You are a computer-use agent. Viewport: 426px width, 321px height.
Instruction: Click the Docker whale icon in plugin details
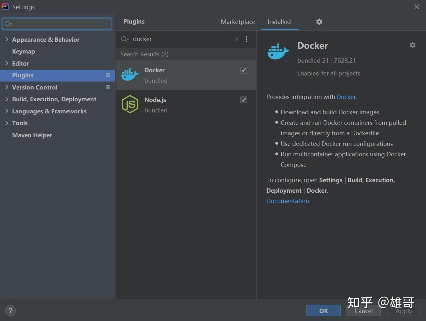coord(278,51)
